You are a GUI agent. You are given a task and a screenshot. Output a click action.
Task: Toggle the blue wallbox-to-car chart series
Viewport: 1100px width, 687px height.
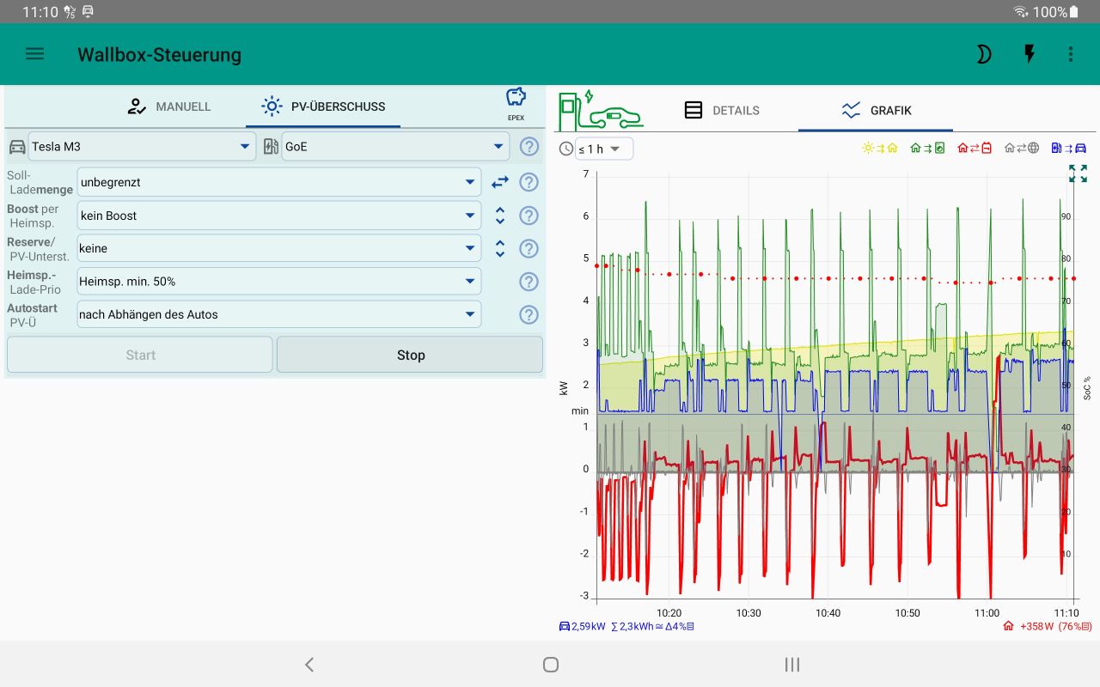1069,148
